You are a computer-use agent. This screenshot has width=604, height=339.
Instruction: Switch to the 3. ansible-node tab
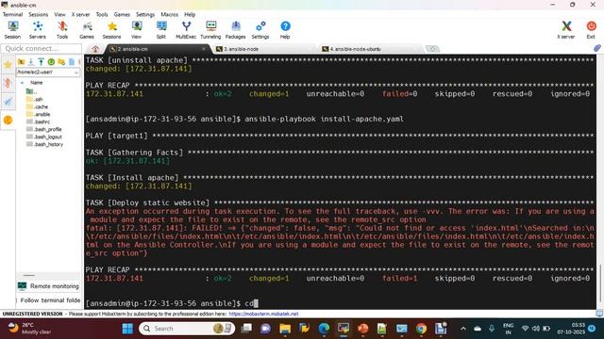pyautogui.click(x=264, y=49)
